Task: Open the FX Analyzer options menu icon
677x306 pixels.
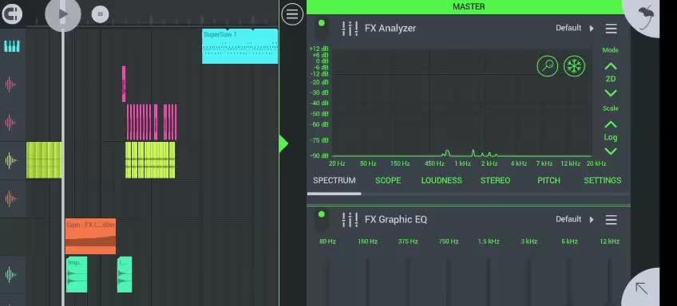Action: (611, 29)
